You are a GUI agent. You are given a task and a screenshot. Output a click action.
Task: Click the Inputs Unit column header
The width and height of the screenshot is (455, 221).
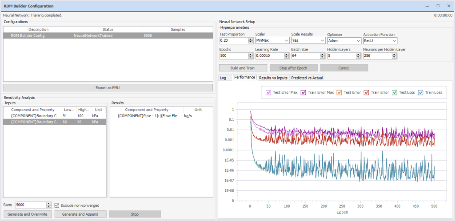click(x=98, y=110)
